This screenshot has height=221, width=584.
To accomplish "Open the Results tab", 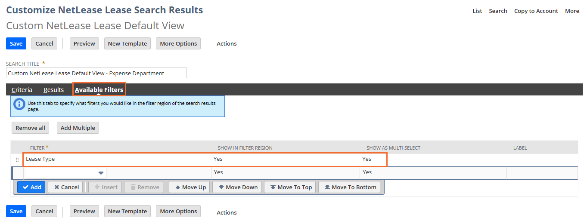I will click(53, 90).
